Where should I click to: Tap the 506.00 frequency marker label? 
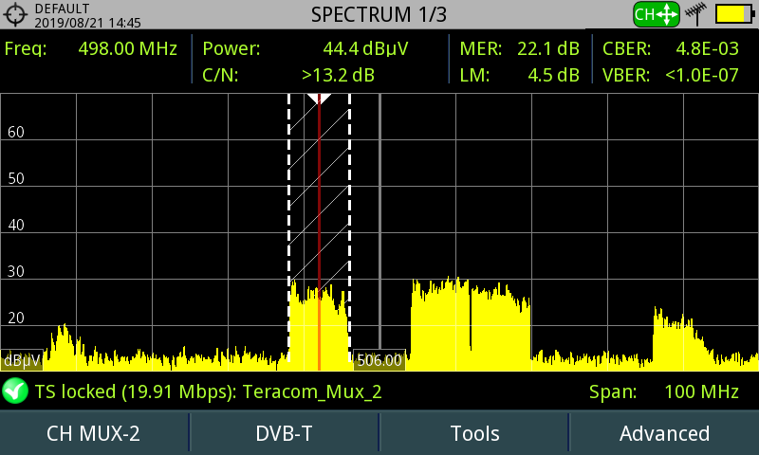[379, 360]
